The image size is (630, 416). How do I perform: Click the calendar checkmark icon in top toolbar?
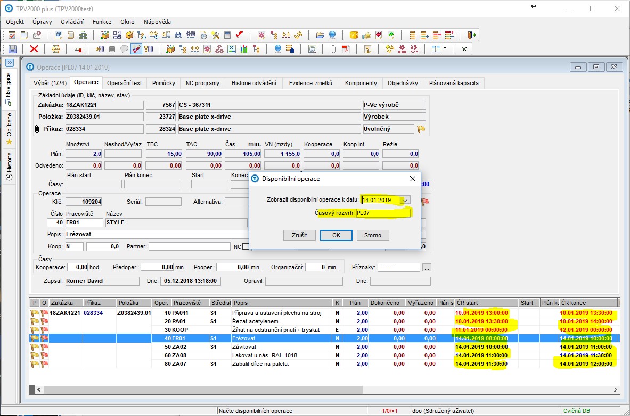tap(12, 35)
